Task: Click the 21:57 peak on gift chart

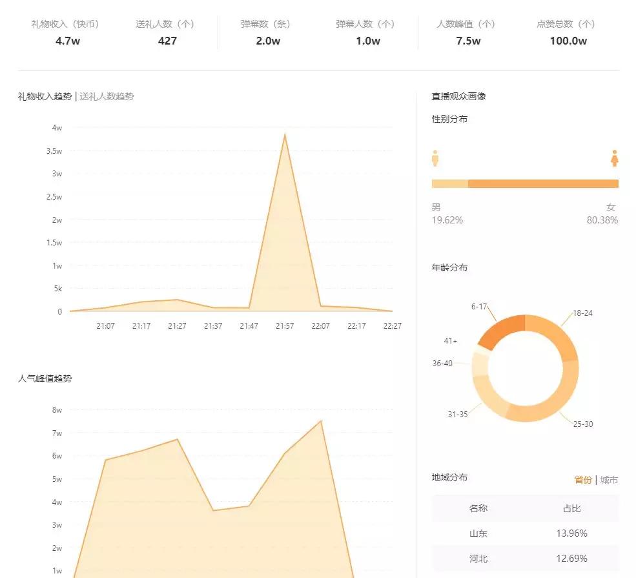Action: [285, 134]
